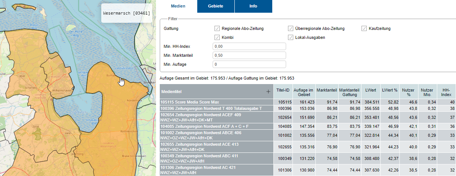This screenshot has width=456, height=176.
Task: Switch to the Gebiete tab
Action: (216, 6)
